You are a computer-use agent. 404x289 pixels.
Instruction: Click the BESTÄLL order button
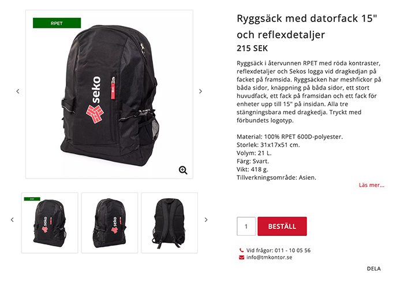pos(282,227)
